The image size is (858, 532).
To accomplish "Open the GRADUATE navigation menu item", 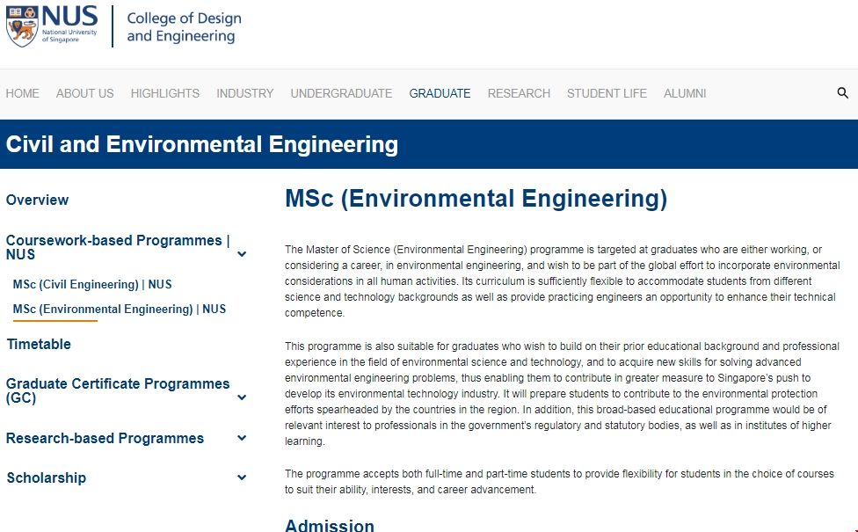I will 440,93.
